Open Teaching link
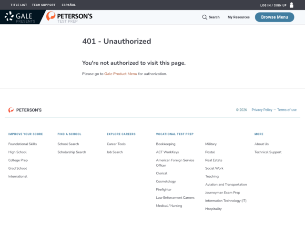 pos(212,176)
